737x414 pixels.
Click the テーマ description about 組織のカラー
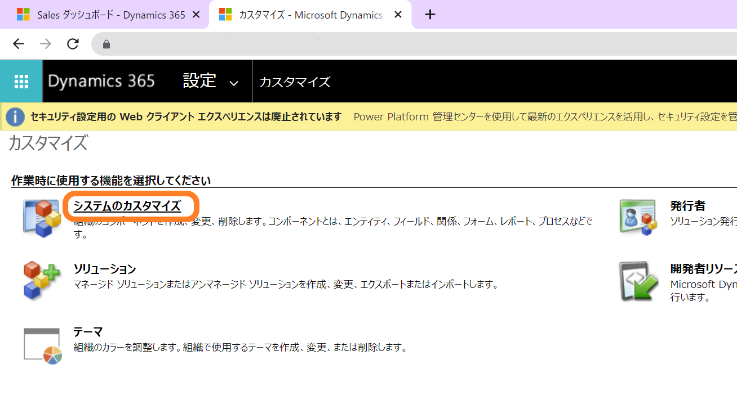[240, 348]
